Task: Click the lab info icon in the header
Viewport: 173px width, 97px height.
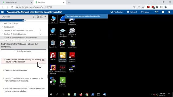Action: click(2, 12)
